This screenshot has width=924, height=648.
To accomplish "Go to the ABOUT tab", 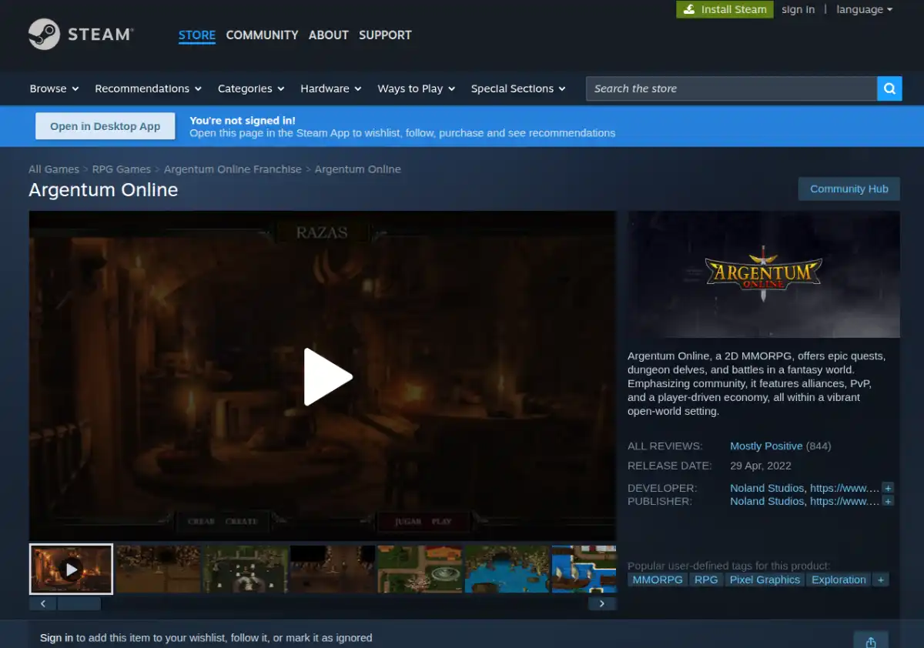I will pos(329,35).
